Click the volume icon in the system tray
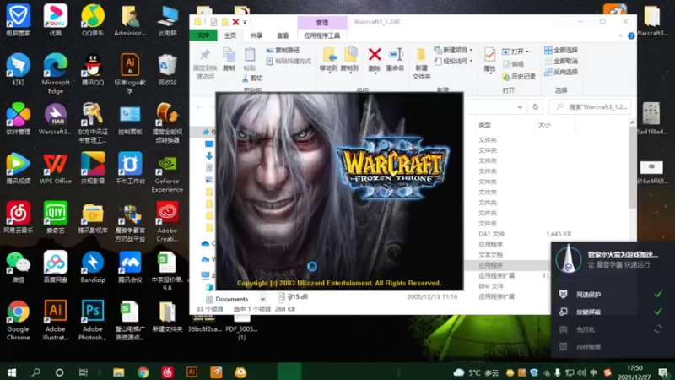The width and height of the screenshot is (675, 380). click(x=581, y=372)
